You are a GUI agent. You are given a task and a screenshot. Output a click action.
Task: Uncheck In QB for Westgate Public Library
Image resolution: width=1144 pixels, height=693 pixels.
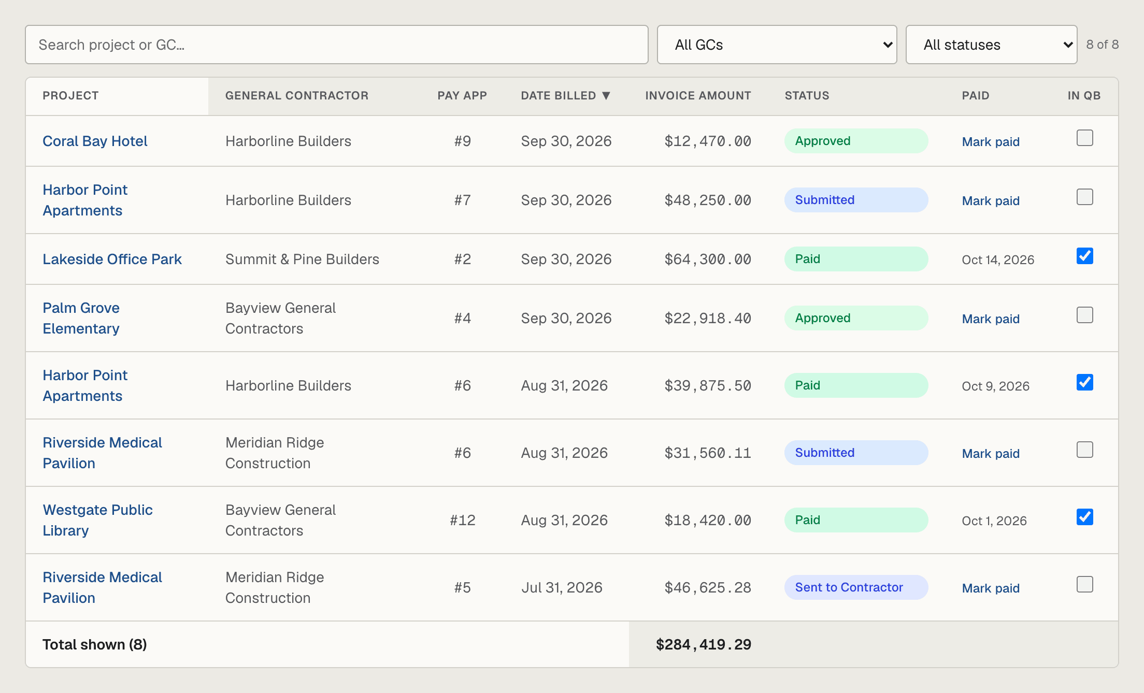tap(1084, 517)
